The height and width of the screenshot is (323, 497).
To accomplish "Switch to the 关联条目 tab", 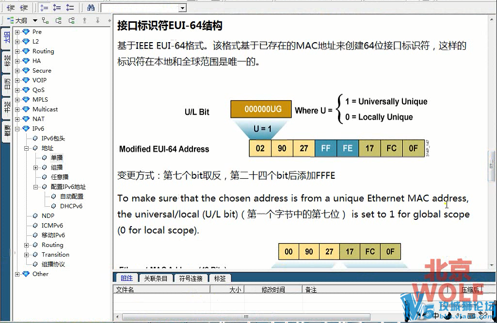I will (156, 278).
